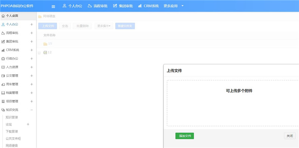The image size is (299, 148).
Task: Click the edit icon beside 集团审批 in top bar
Action: [115, 6]
